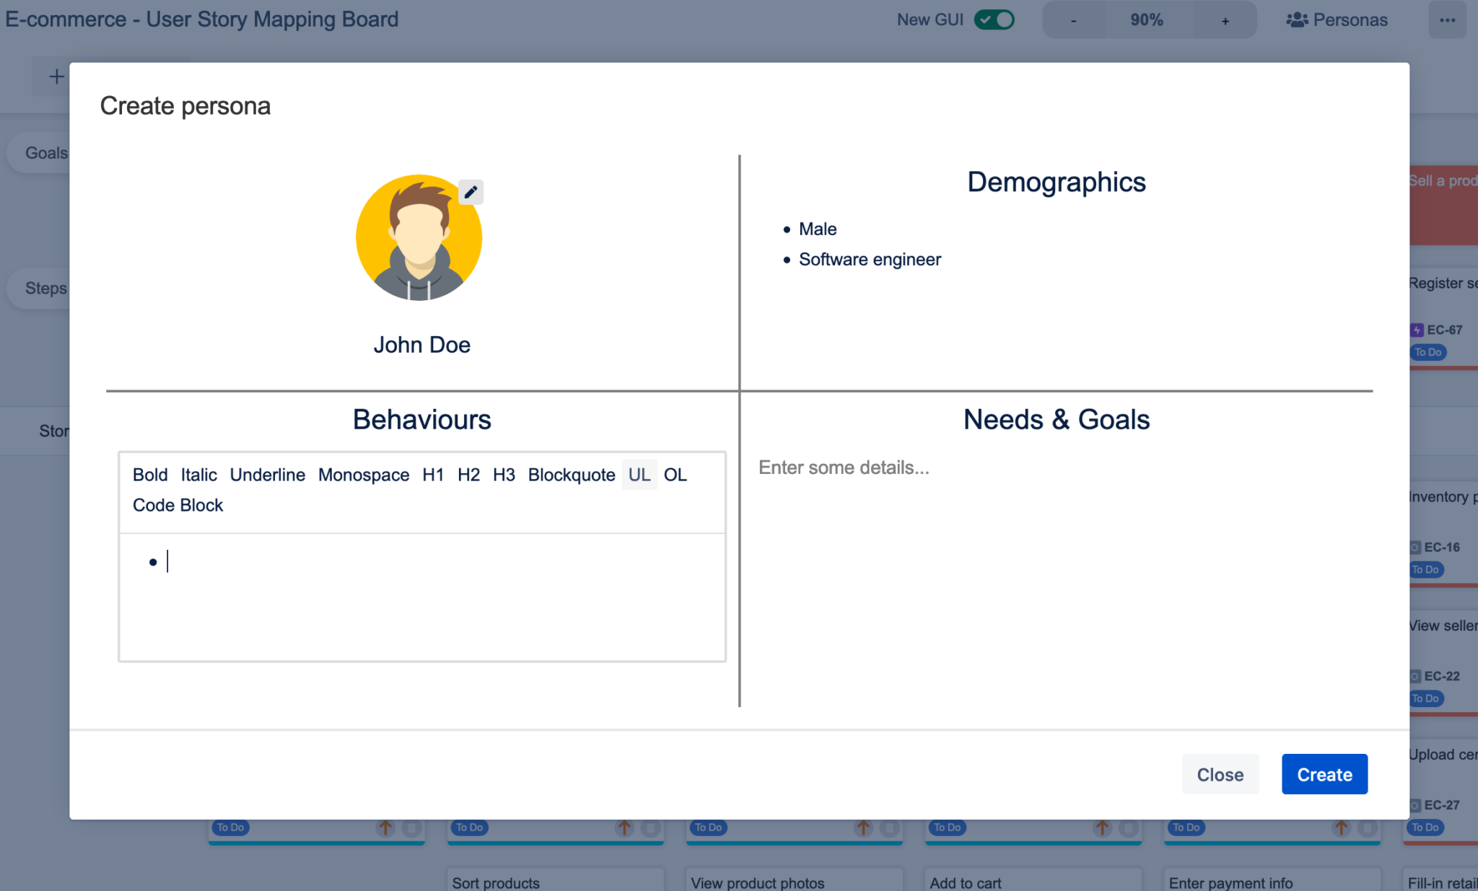This screenshot has width=1478, height=891.
Task: Click the purple lightning issue icon on EC-67
Action: tap(1416, 330)
